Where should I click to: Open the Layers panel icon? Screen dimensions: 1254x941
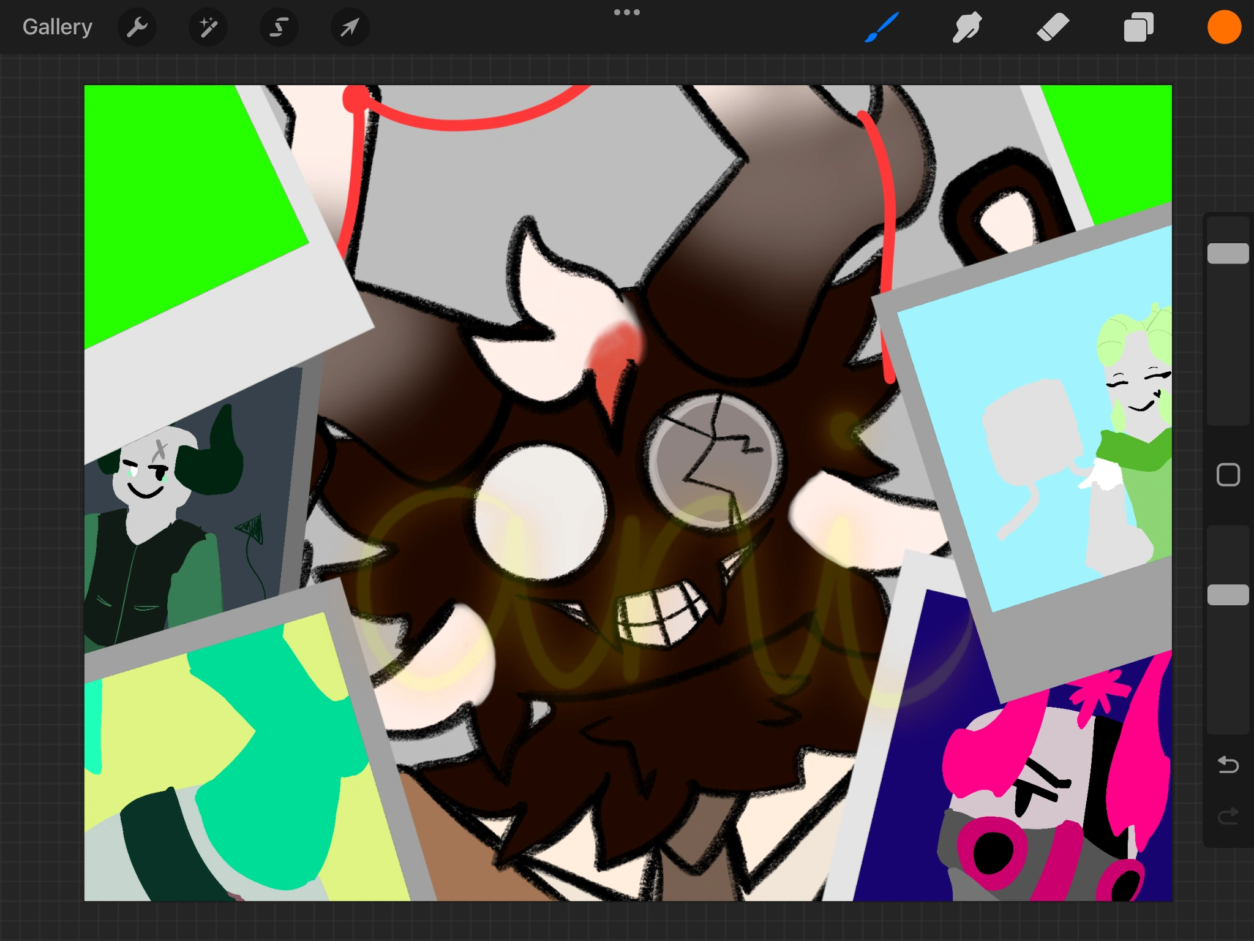pos(1139,26)
